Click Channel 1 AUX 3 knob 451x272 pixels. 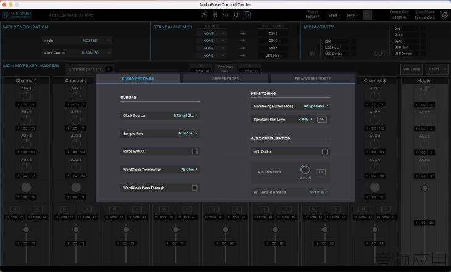point(26,144)
